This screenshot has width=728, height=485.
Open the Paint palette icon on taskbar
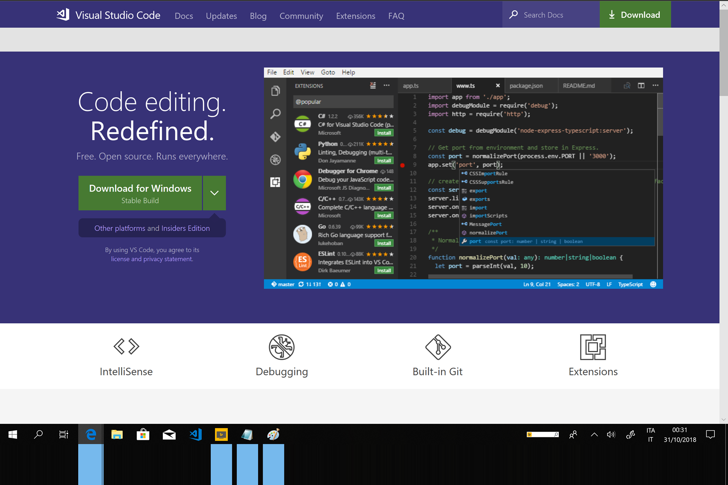(273, 434)
